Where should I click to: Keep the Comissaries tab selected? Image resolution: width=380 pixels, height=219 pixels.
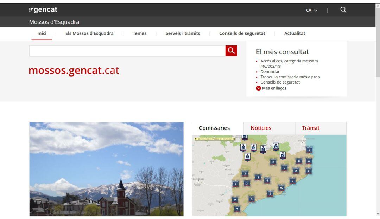(215, 128)
